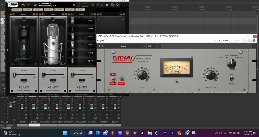
Task: Open Slate Digital gear settings
Action: tap(117, 5)
